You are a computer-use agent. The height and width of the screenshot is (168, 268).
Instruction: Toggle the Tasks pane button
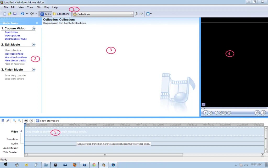click(x=46, y=14)
